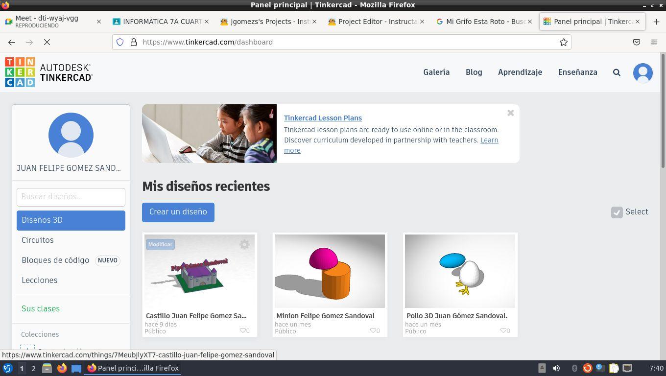Bookmark this page with the star
This screenshot has width=666, height=376.
[564, 42]
